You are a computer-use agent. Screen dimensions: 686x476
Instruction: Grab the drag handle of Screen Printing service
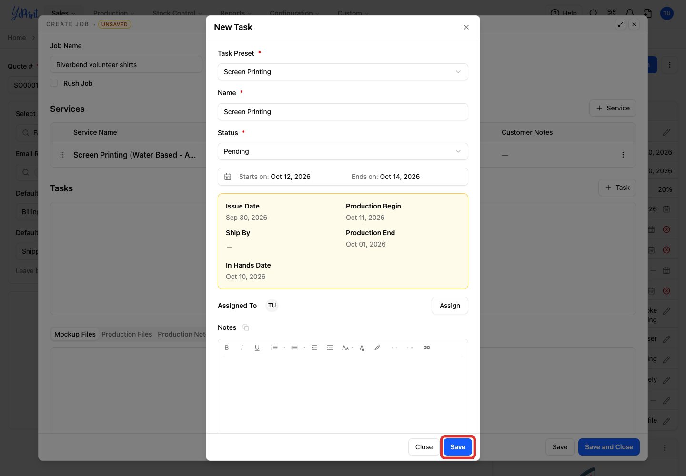pyautogui.click(x=62, y=155)
